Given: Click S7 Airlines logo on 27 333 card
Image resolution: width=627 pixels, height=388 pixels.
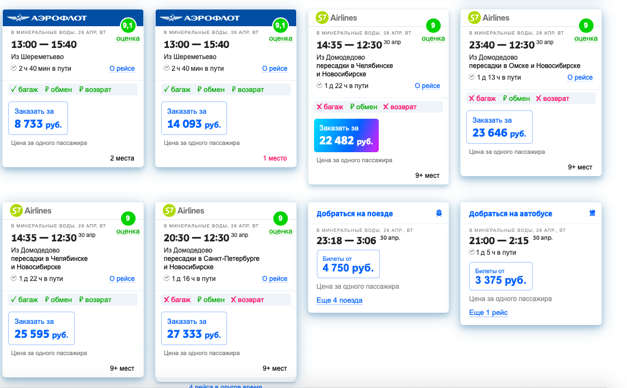Looking at the screenshot, I should 184,211.
